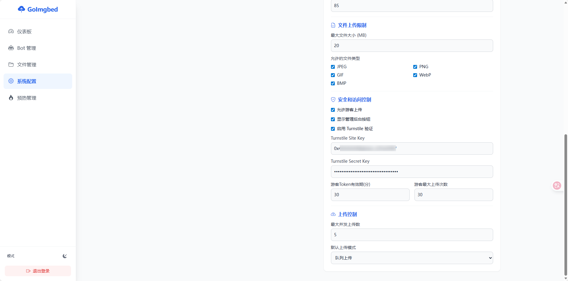Click the 预热管理 flame icon
Viewport: 568px width, 281px height.
click(11, 98)
